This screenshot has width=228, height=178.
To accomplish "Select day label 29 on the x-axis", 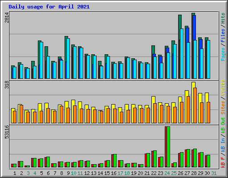I will 200,173.
